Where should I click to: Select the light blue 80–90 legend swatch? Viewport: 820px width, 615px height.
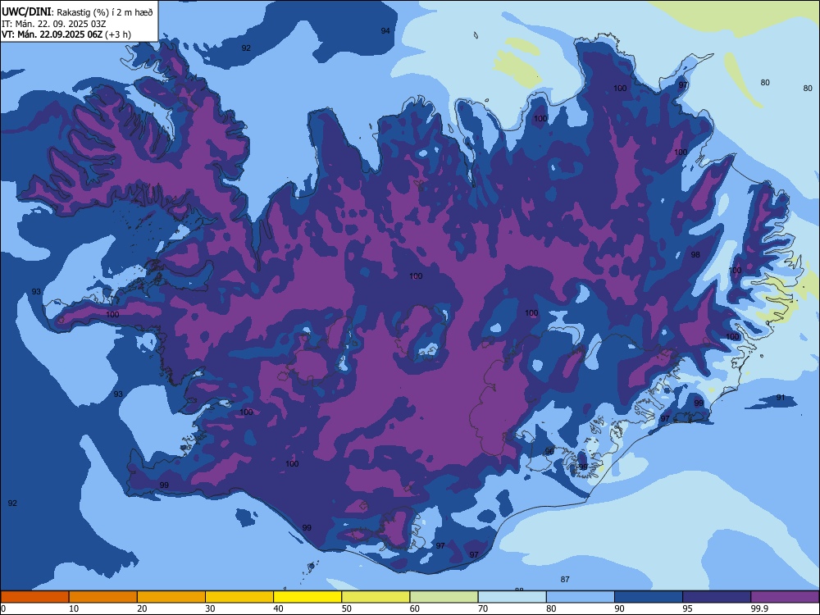click(581, 597)
